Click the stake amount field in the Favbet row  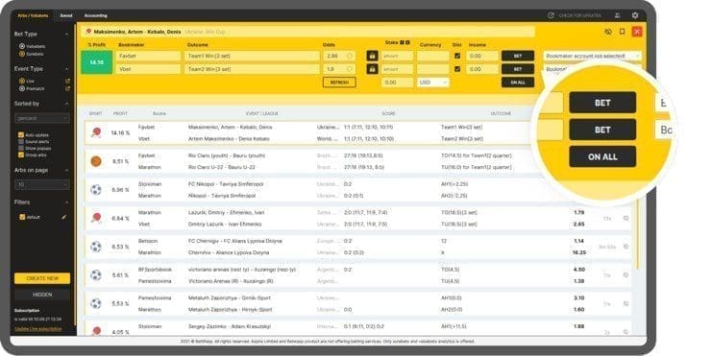(397, 57)
